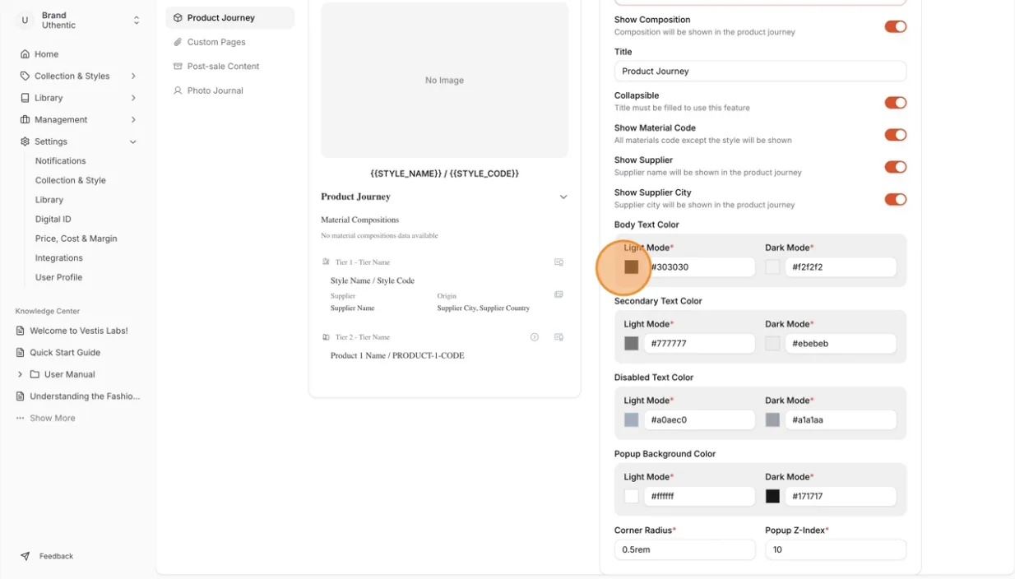Open Quick Start Guide article
Screen dimensions: 1015x579
point(65,352)
